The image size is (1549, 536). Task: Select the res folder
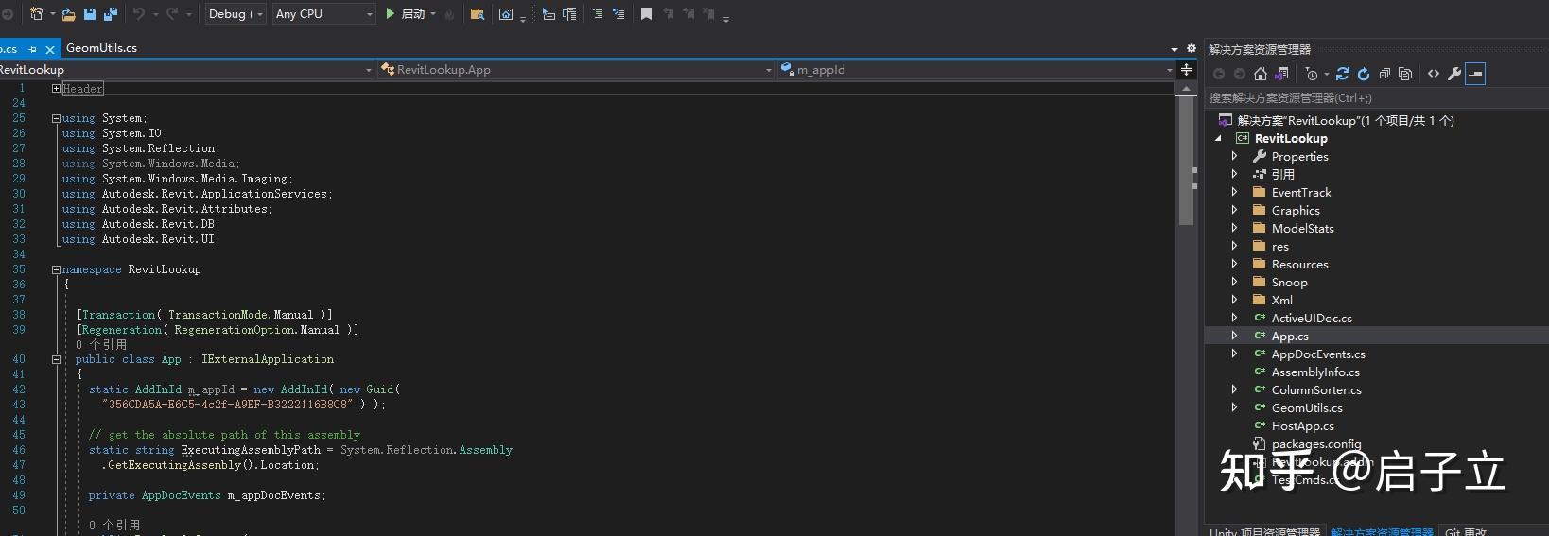(x=1279, y=246)
